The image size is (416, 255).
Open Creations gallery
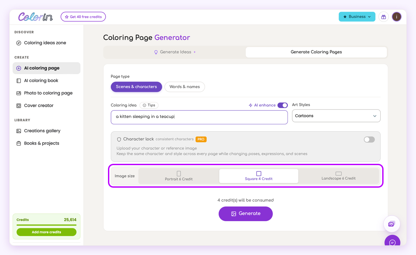(46, 131)
